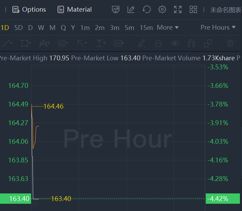Viewport: 242px width, 211px height.
Task: Open chart settings gear icon
Action: (x=162, y=10)
